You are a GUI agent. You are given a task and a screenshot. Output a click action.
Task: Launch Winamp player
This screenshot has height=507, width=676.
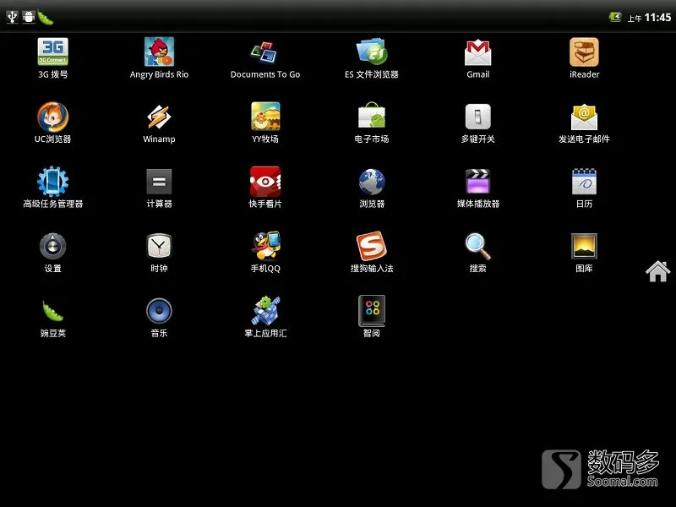(x=159, y=123)
